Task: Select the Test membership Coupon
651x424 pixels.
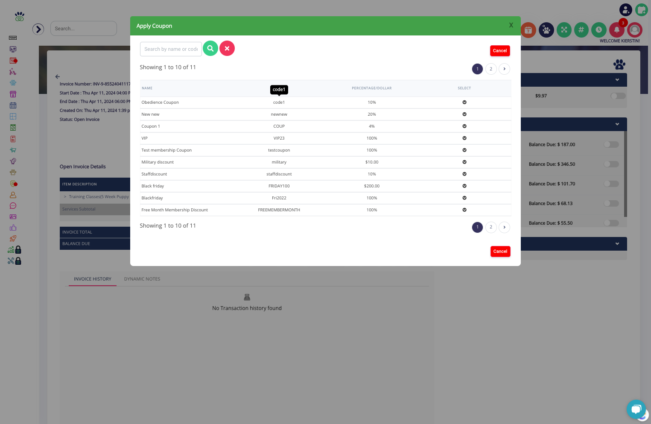Action: coord(464,150)
